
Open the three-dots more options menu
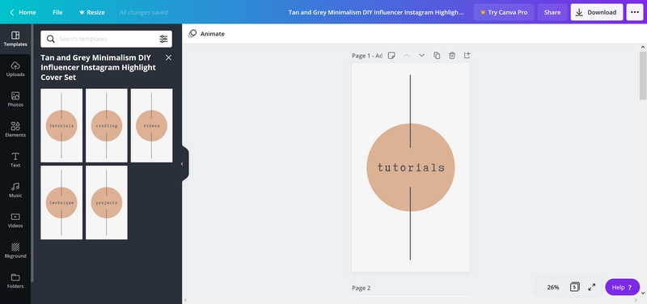coord(635,12)
